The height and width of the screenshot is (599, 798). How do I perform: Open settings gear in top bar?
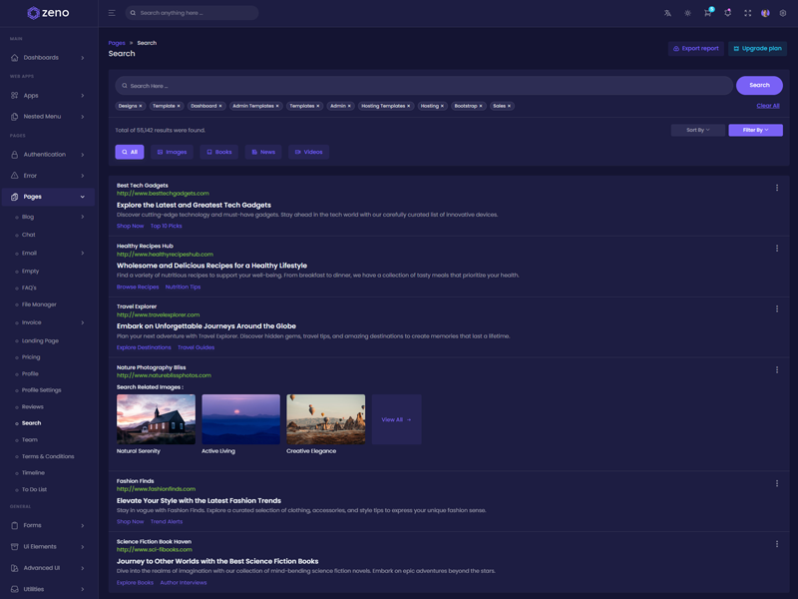click(783, 13)
